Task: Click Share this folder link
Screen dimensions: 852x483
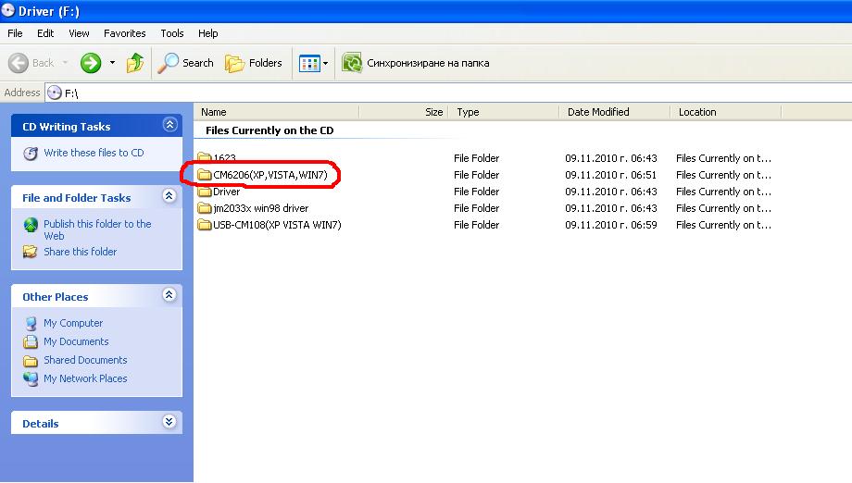Action: click(80, 252)
